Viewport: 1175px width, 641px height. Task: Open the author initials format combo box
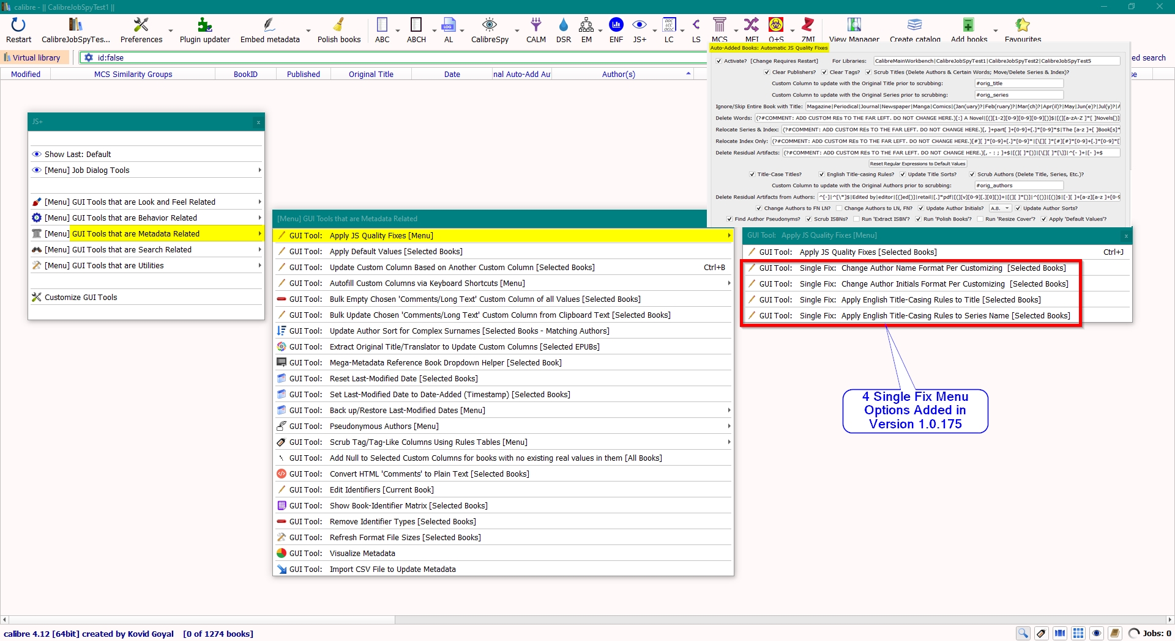(1000, 208)
